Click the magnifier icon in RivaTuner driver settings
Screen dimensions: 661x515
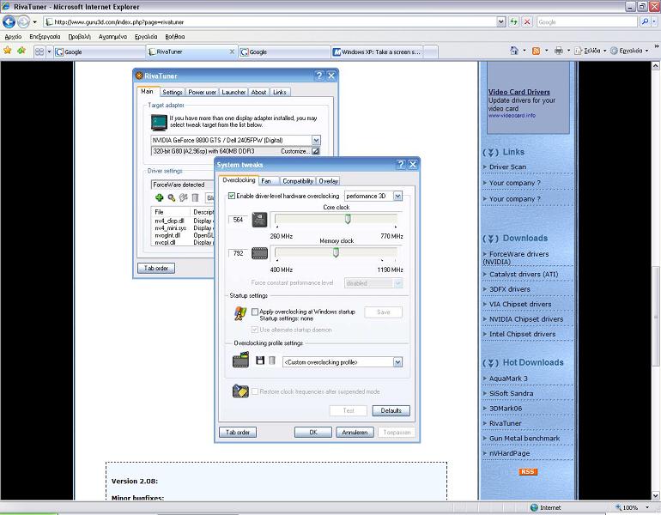click(171, 197)
